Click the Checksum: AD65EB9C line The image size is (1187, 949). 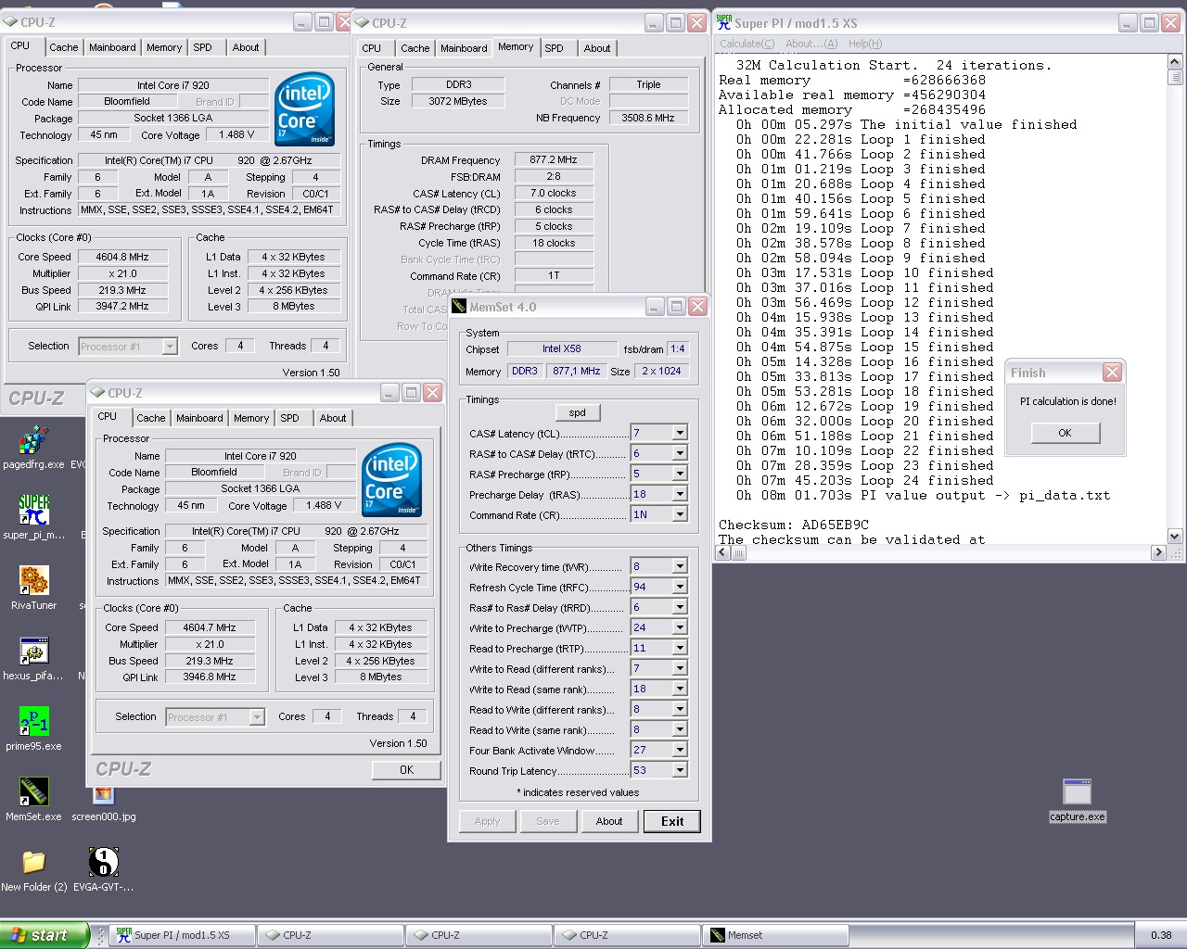pos(794,525)
